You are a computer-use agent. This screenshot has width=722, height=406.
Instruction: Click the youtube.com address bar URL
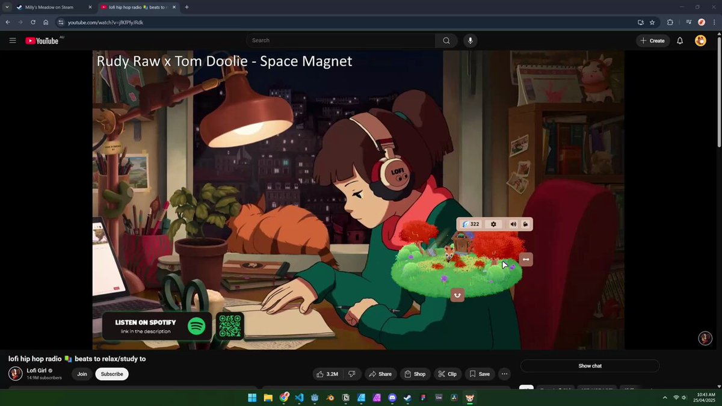click(x=105, y=22)
